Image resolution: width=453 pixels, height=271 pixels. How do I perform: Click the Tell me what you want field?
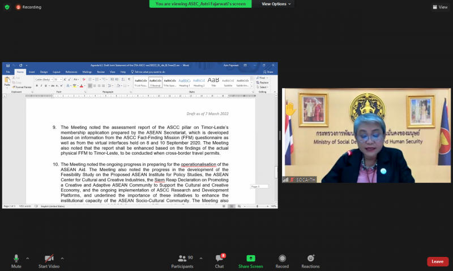tap(148, 72)
